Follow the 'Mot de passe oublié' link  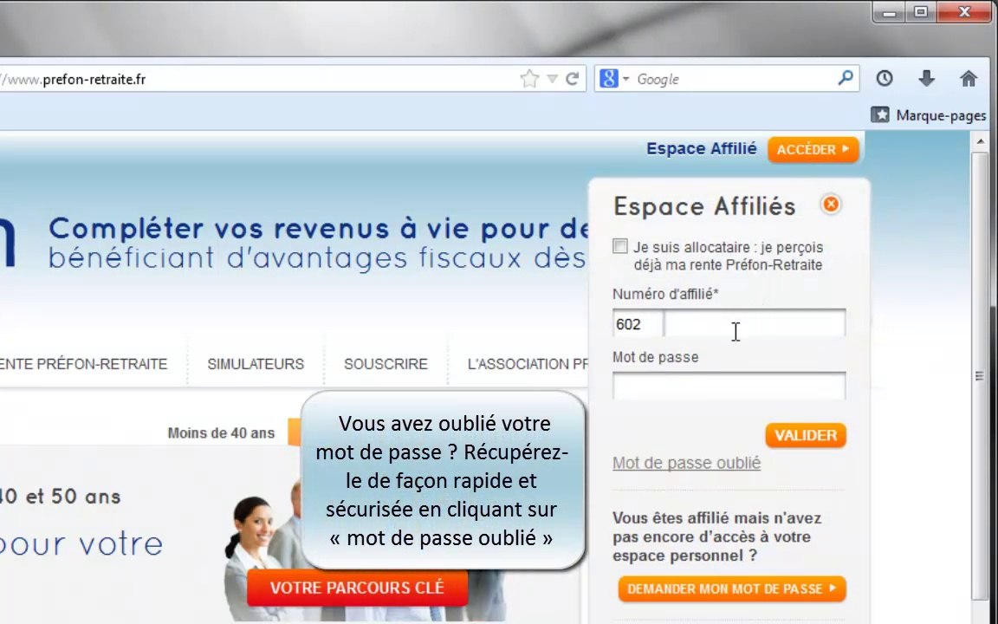[x=686, y=463]
